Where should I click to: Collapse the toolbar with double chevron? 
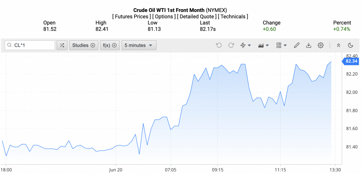pyautogui.click(x=338, y=45)
